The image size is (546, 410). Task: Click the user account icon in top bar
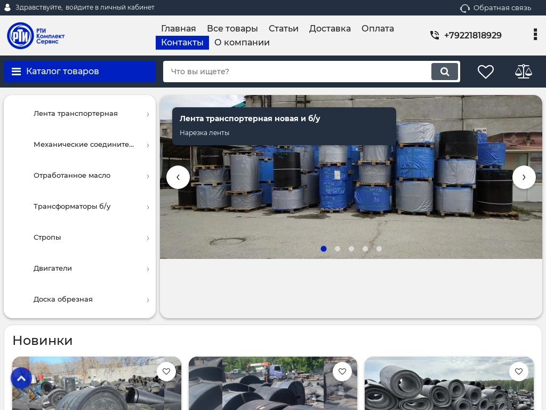(7, 7)
